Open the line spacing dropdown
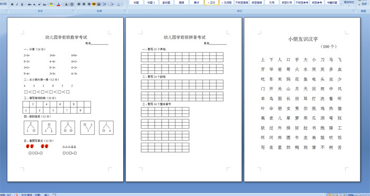The height and width of the screenshot is (196, 370). (105, 4)
